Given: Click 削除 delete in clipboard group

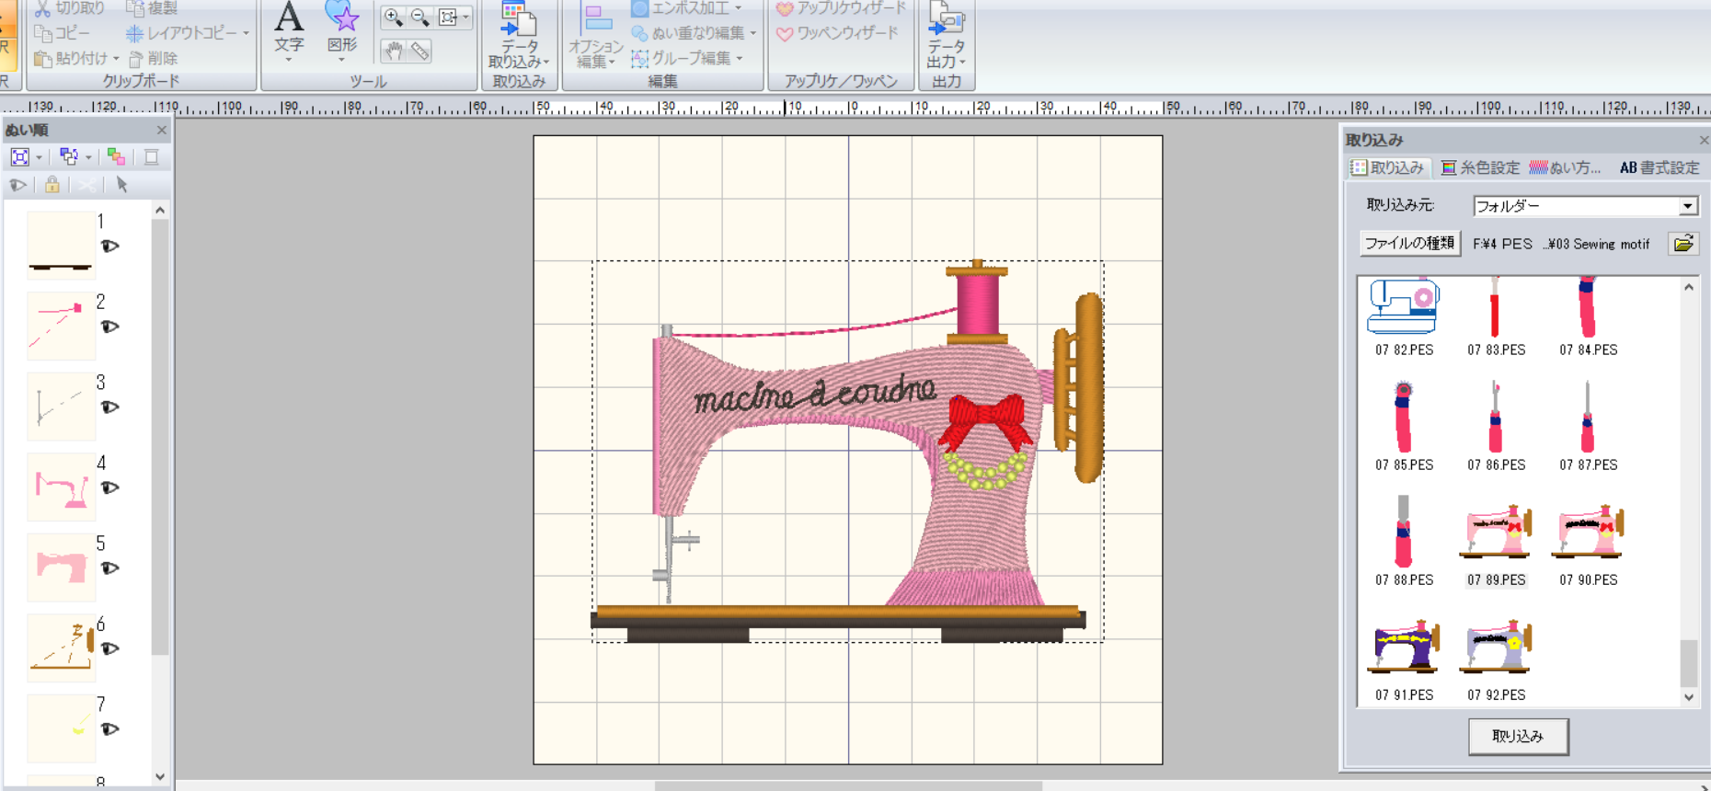Looking at the screenshot, I should pos(152,58).
